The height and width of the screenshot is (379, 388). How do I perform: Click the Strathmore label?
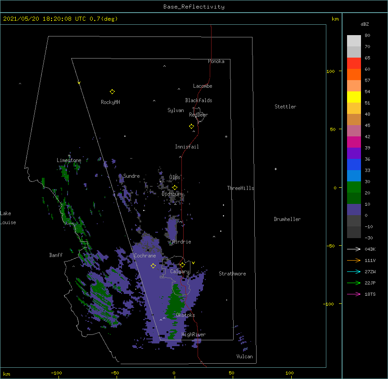point(232,274)
